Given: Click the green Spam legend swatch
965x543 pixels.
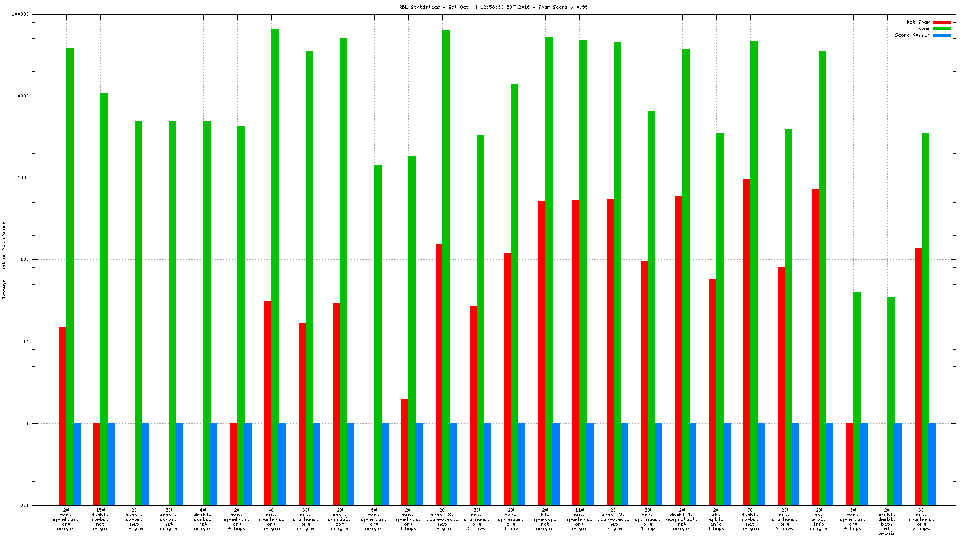Looking at the screenshot, I should click(941, 28).
